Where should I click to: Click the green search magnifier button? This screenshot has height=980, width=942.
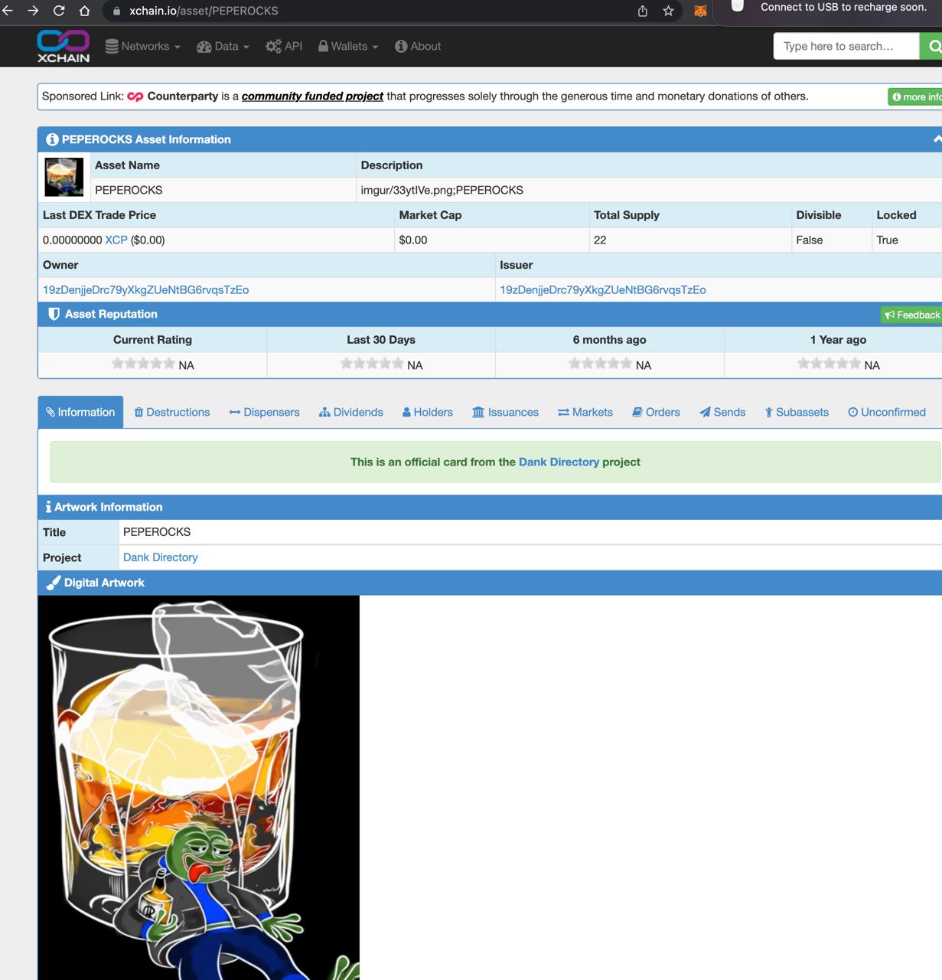[x=932, y=46]
